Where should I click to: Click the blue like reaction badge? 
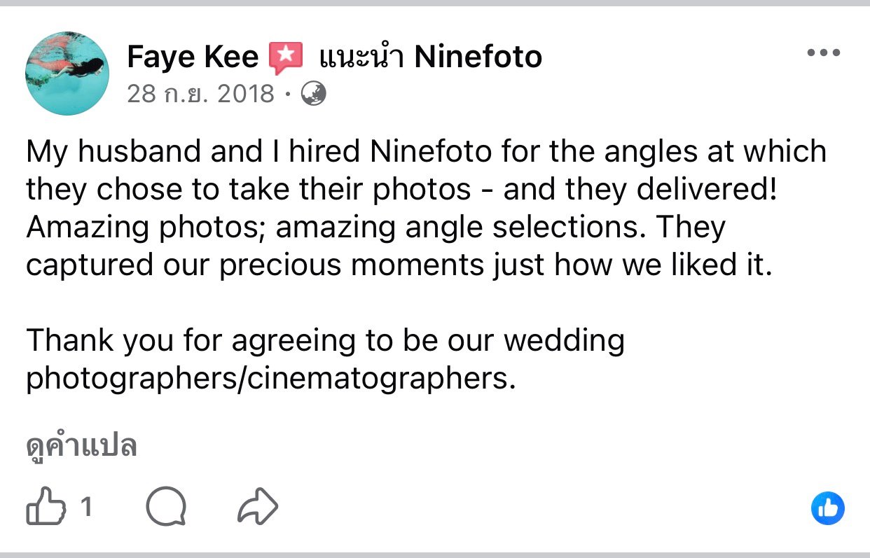pos(827,508)
